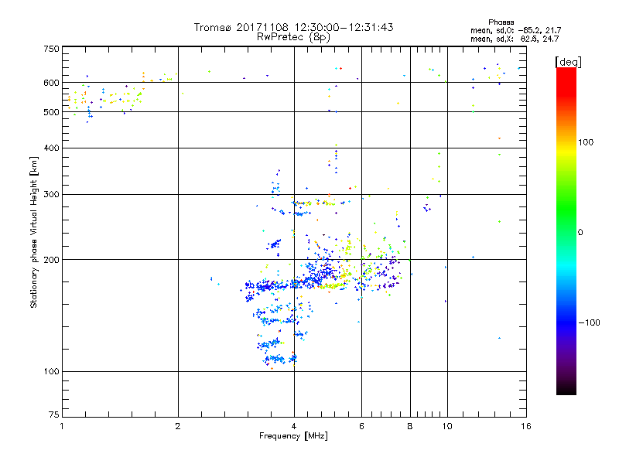This screenshot has width=619, height=464.
Task: Click the y-axis tick label '600'
Action: (x=51, y=83)
